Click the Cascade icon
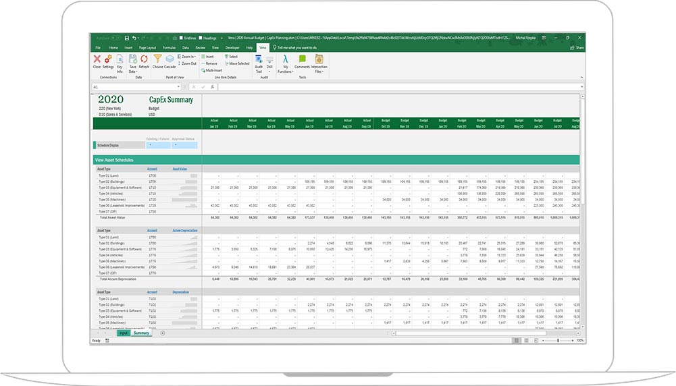This screenshot has height=386, width=676. (x=170, y=59)
